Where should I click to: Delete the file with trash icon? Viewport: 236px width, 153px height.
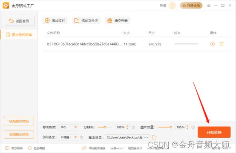coord(222,44)
